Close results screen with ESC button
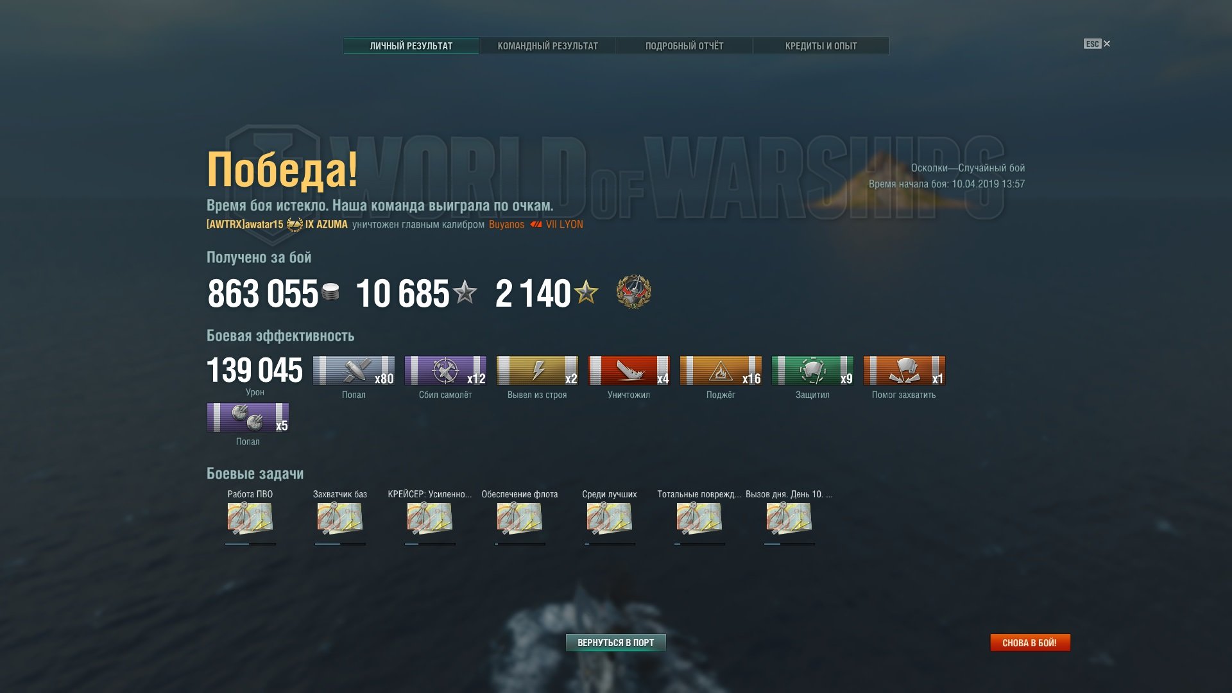This screenshot has width=1232, height=693. coord(1097,44)
